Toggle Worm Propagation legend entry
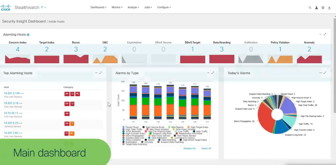The width and height of the screenshot is (336, 165). tap(133, 136)
